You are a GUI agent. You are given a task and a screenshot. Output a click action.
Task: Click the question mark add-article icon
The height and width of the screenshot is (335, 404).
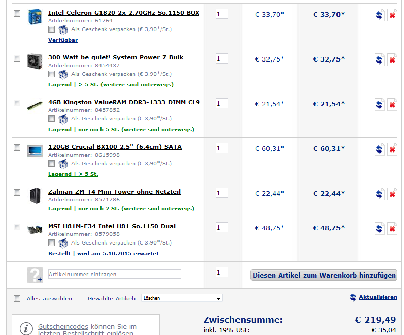pyautogui.click(x=35, y=275)
